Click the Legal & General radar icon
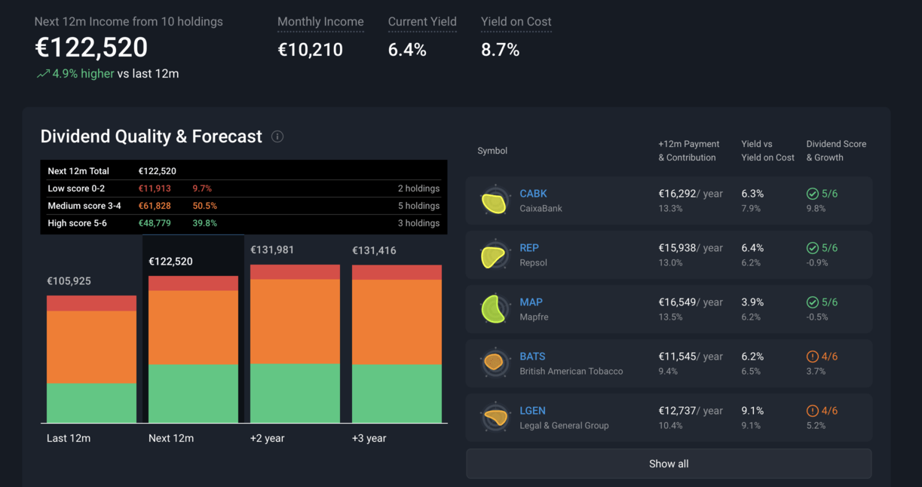 tap(494, 418)
